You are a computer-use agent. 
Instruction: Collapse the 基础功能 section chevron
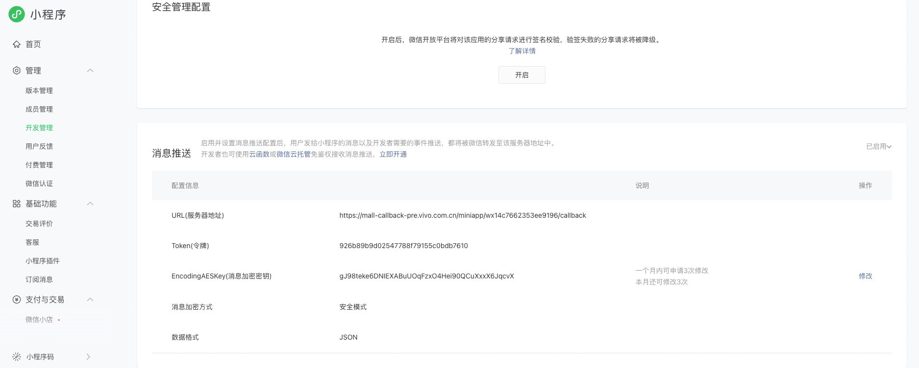click(90, 204)
